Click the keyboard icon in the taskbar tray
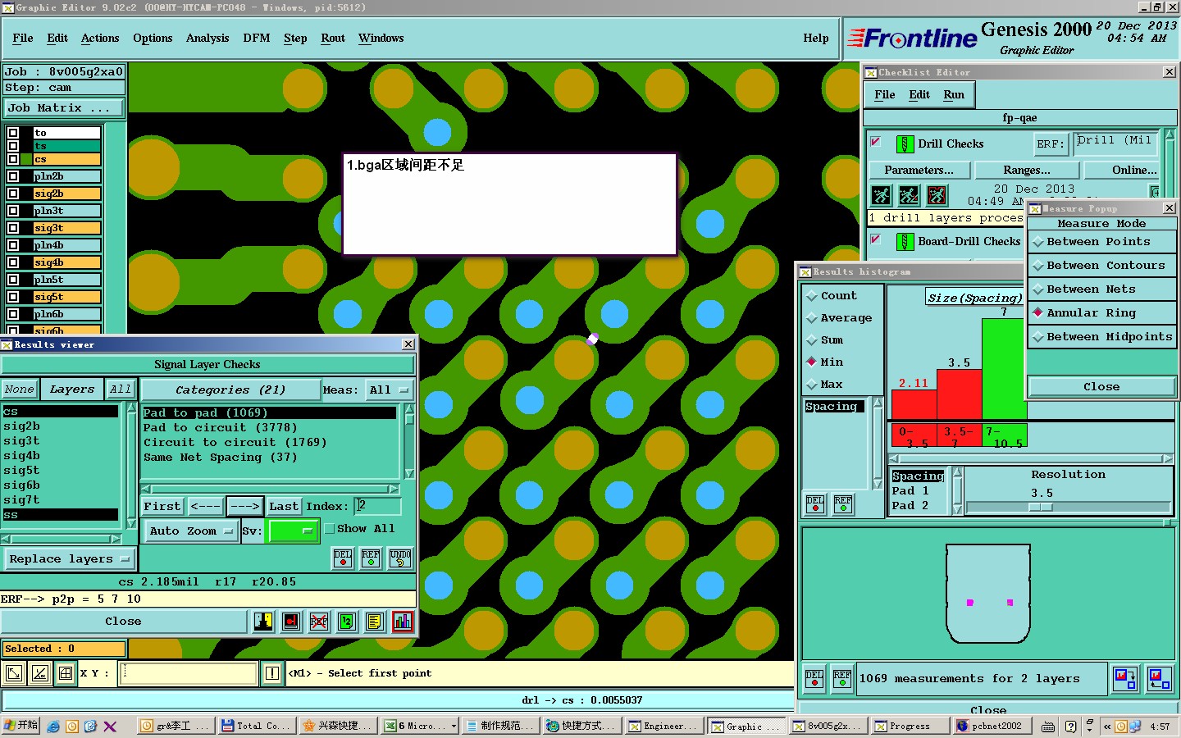The width and height of the screenshot is (1181, 738). tap(1048, 727)
